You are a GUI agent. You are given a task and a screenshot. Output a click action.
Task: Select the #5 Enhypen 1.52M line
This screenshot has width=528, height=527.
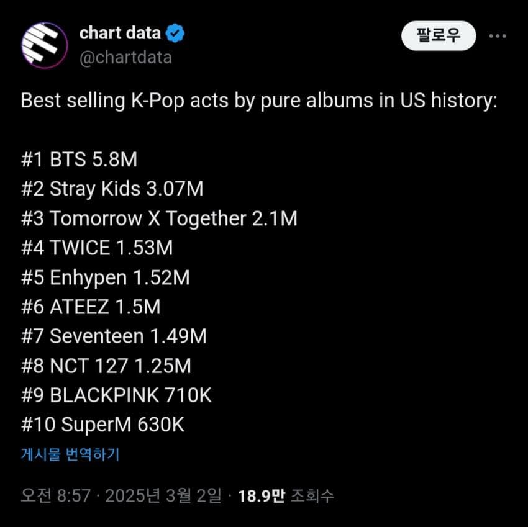[x=105, y=277]
